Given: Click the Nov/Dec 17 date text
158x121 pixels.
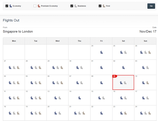Looking at the screenshot, I should point(148,31).
